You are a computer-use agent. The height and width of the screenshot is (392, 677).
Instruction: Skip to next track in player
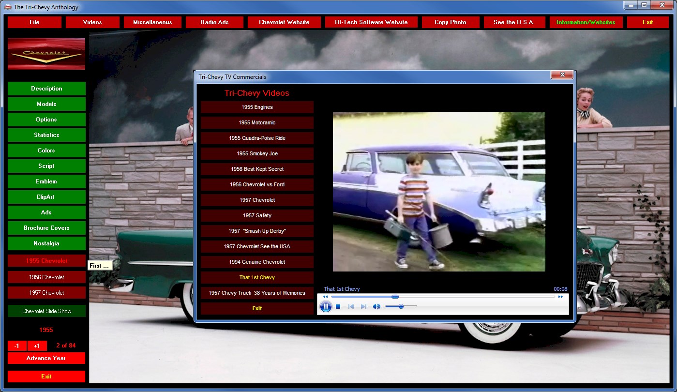tap(363, 306)
